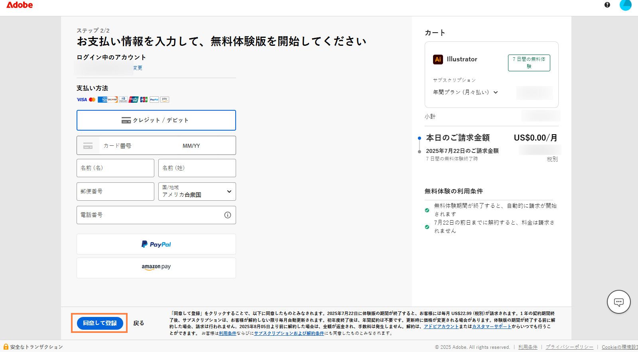Click the first green checkmark in trial terms
The height and width of the screenshot is (352, 638).
427,210
